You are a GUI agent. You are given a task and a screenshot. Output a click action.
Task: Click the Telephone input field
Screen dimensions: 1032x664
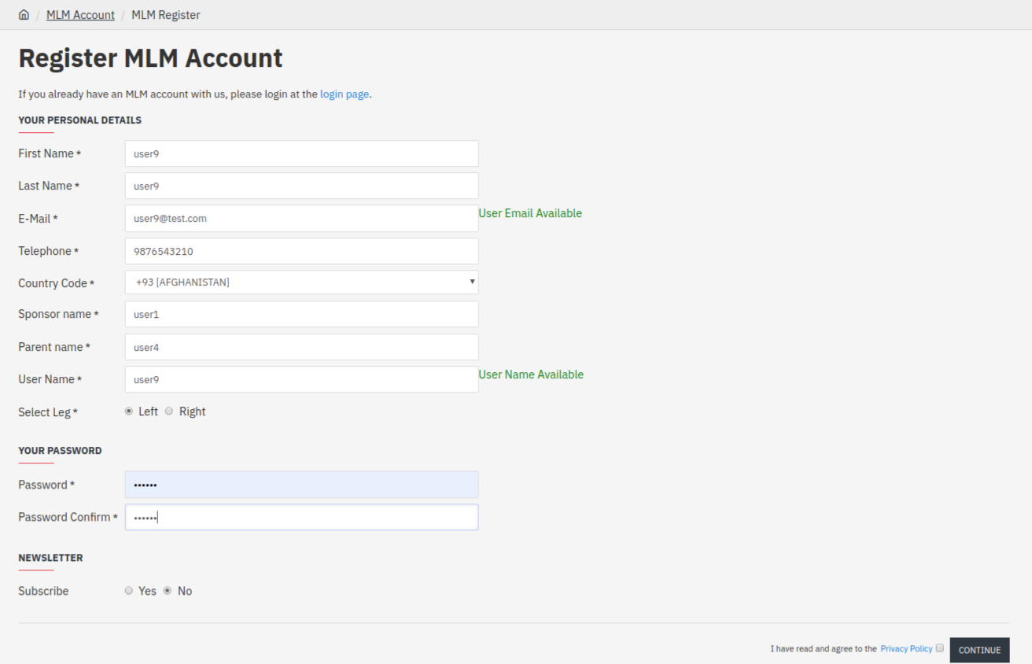301,251
